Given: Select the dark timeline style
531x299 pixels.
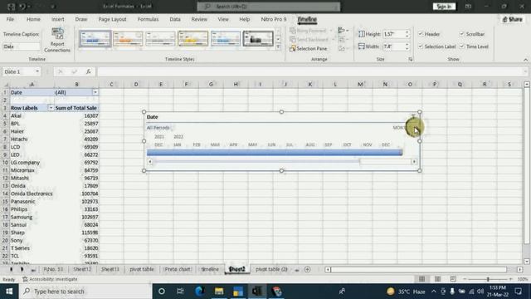Looking at the screenshot, I should click(x=258, y=38).
